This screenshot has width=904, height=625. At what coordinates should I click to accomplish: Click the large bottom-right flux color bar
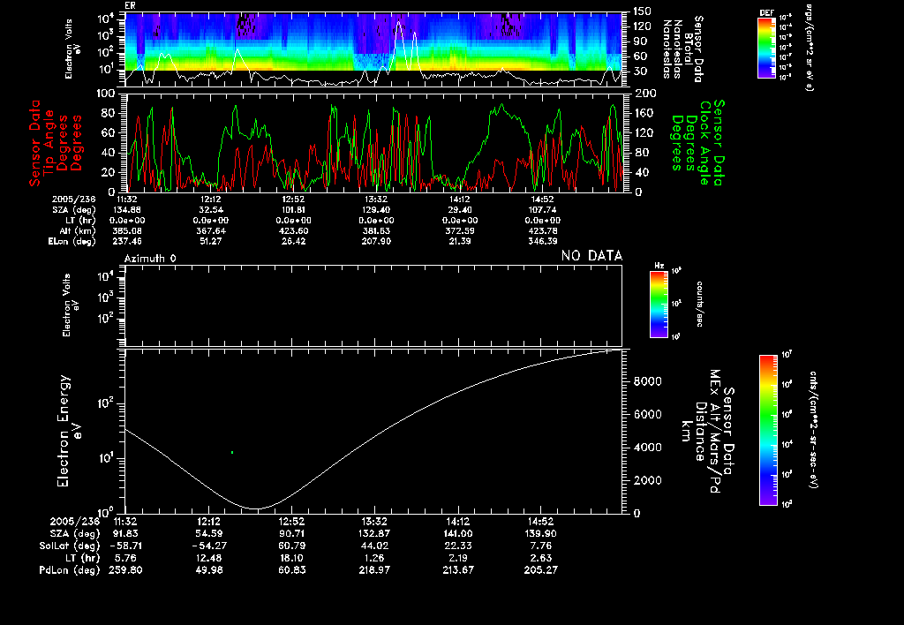pyautogui.click(x=768, y=430)
